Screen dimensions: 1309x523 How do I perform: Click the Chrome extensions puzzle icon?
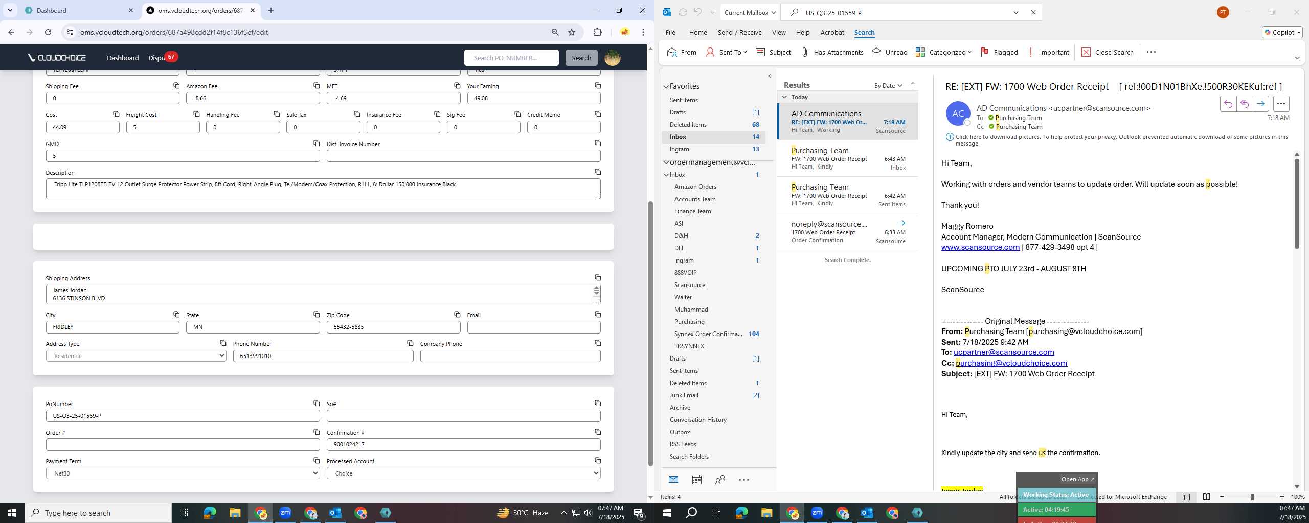597,32
